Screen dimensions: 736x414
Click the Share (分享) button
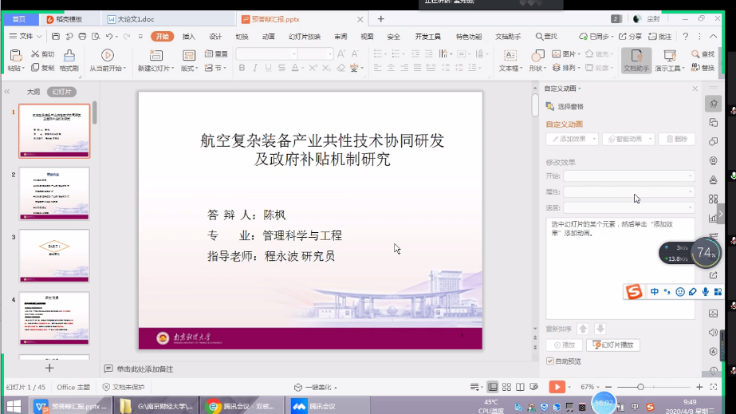coord(630,36)
